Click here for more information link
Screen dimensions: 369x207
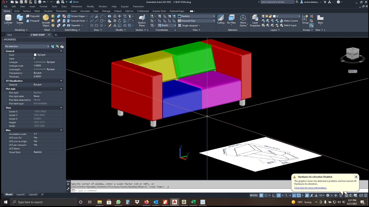tap(310, 188)
